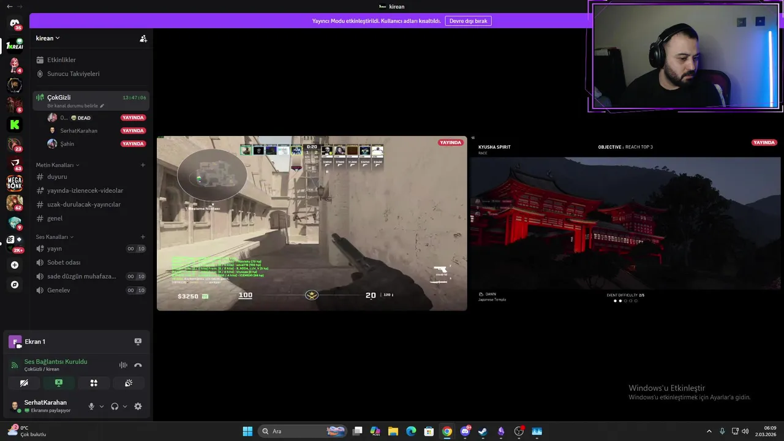Screen dimensions: 784x441
Task: Open the discover servers compass icon
Action: [15, 285]
